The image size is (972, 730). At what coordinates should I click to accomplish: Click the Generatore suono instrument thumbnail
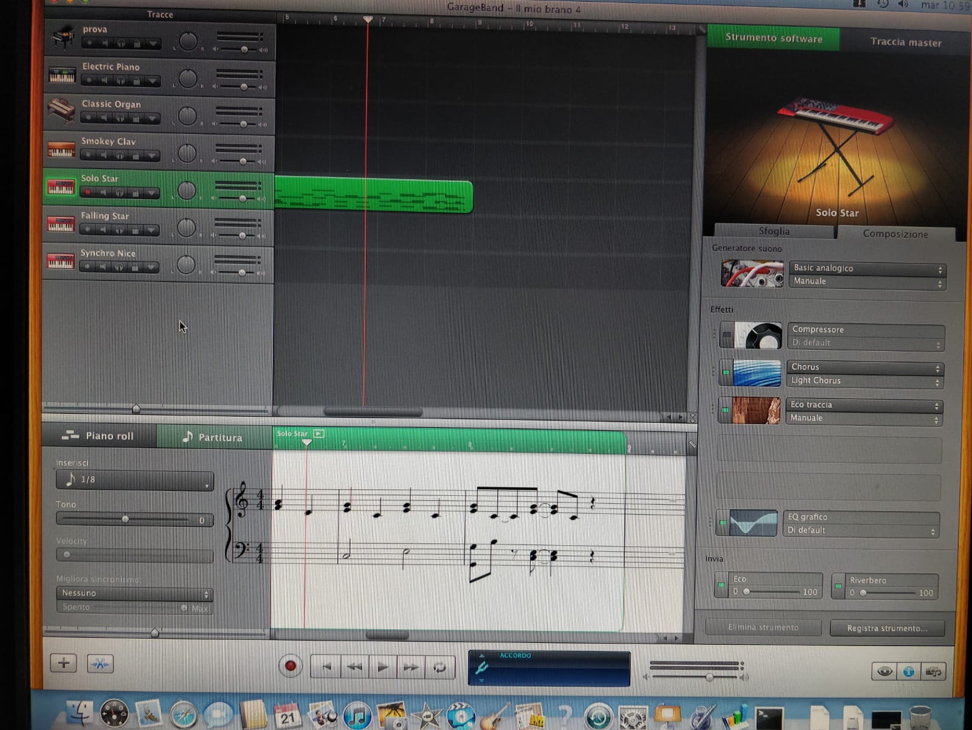(x=752, y=274)
